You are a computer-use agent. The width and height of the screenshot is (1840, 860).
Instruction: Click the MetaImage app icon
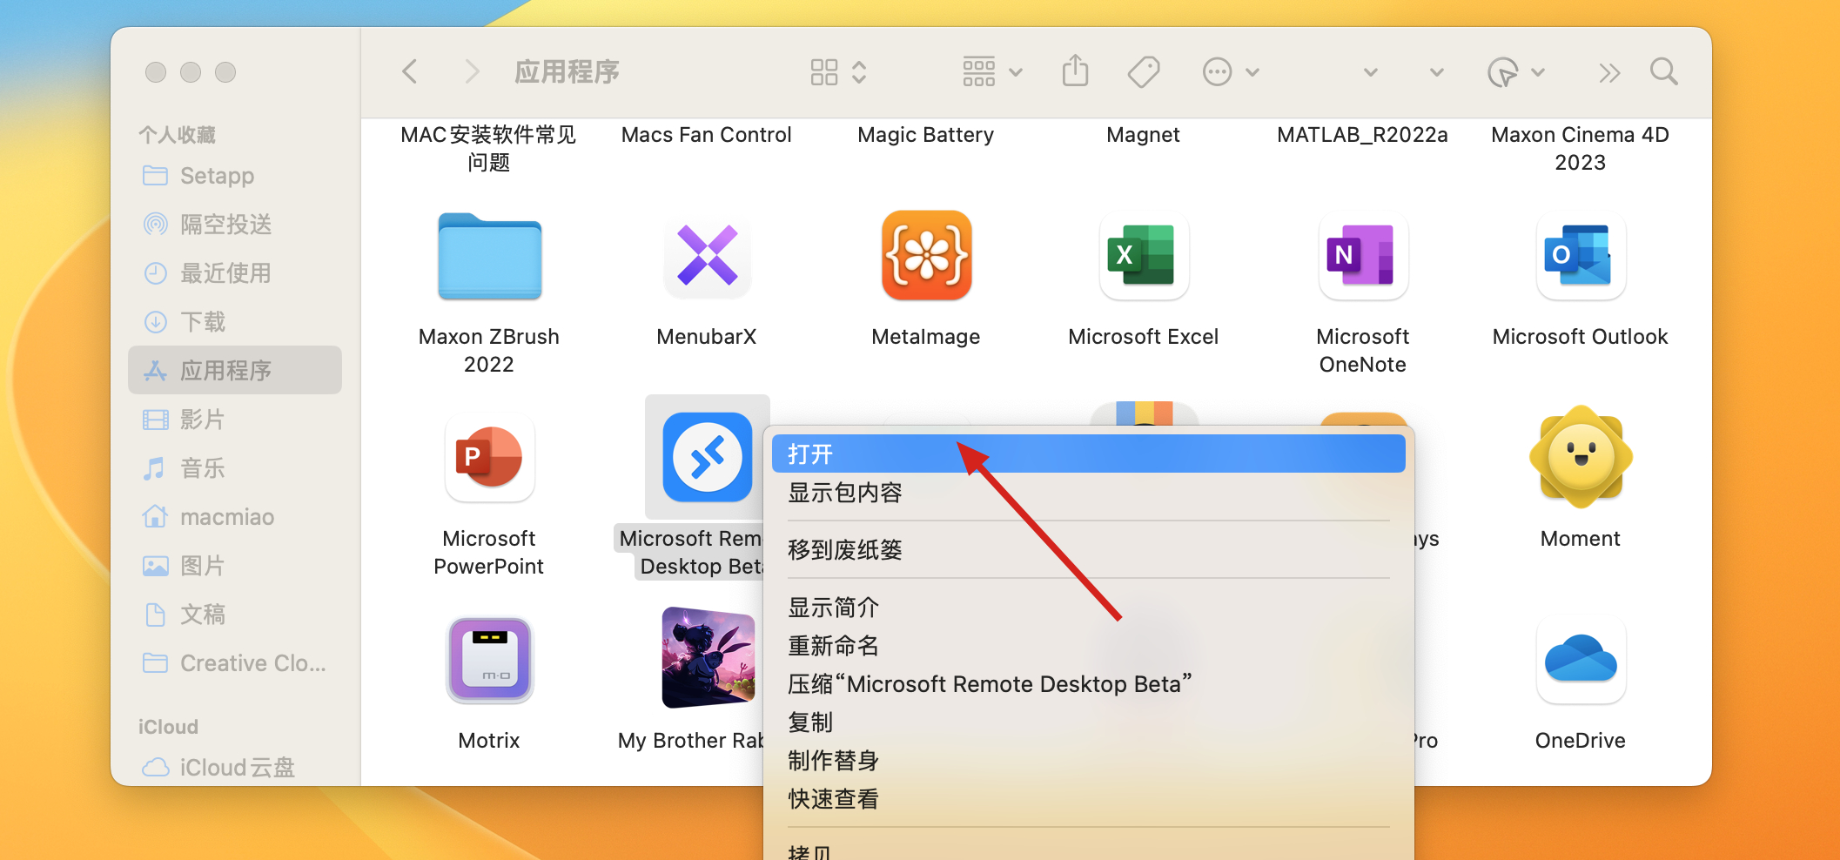(926, 256)
